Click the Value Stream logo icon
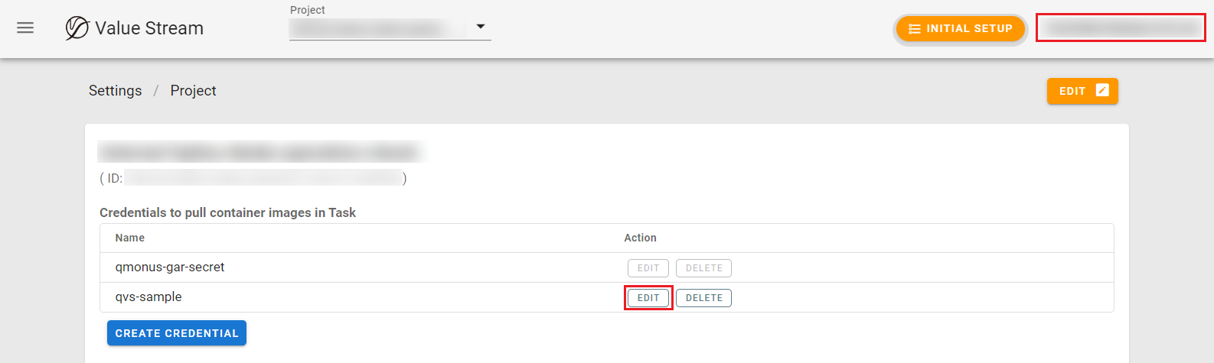The width and height of the screenshot is (1214, 363). click(x=77, y=28)
